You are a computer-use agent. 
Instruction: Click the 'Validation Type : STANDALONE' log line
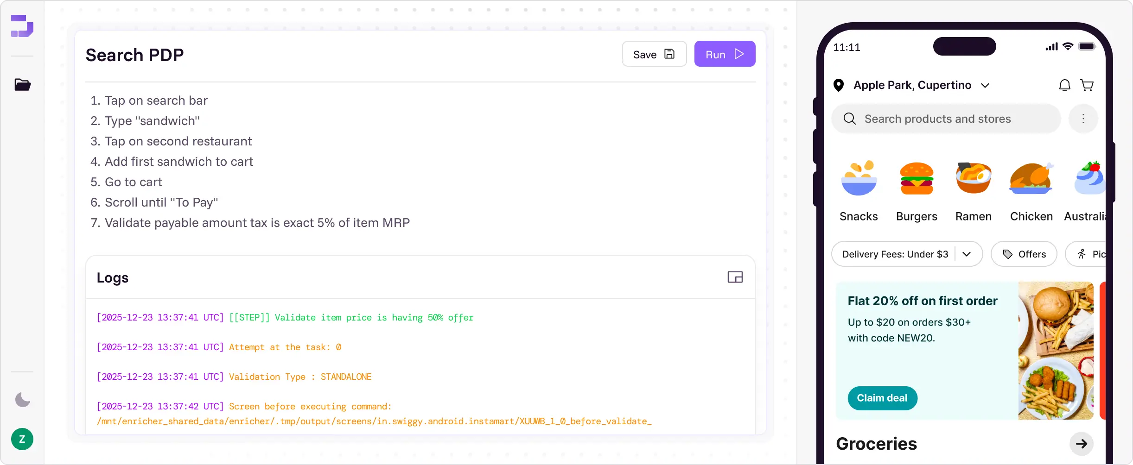tap(234, 377)
